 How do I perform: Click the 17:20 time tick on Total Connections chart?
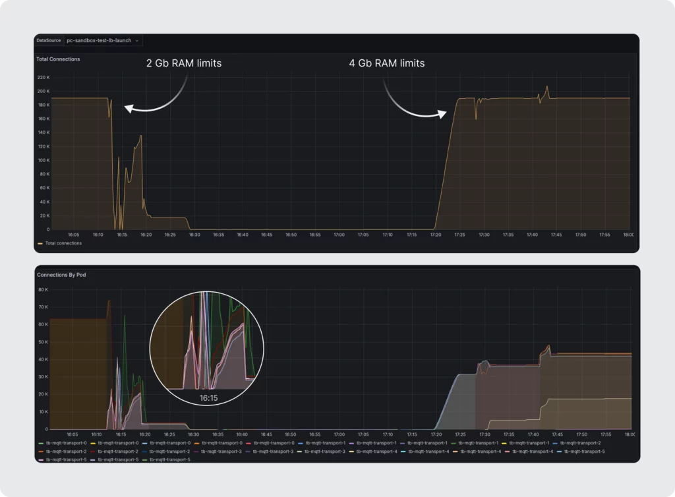436,234
